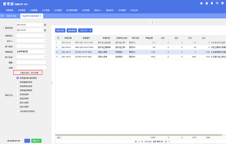Click the scan icon in top bar
The image size is (226, 144).
217,3
